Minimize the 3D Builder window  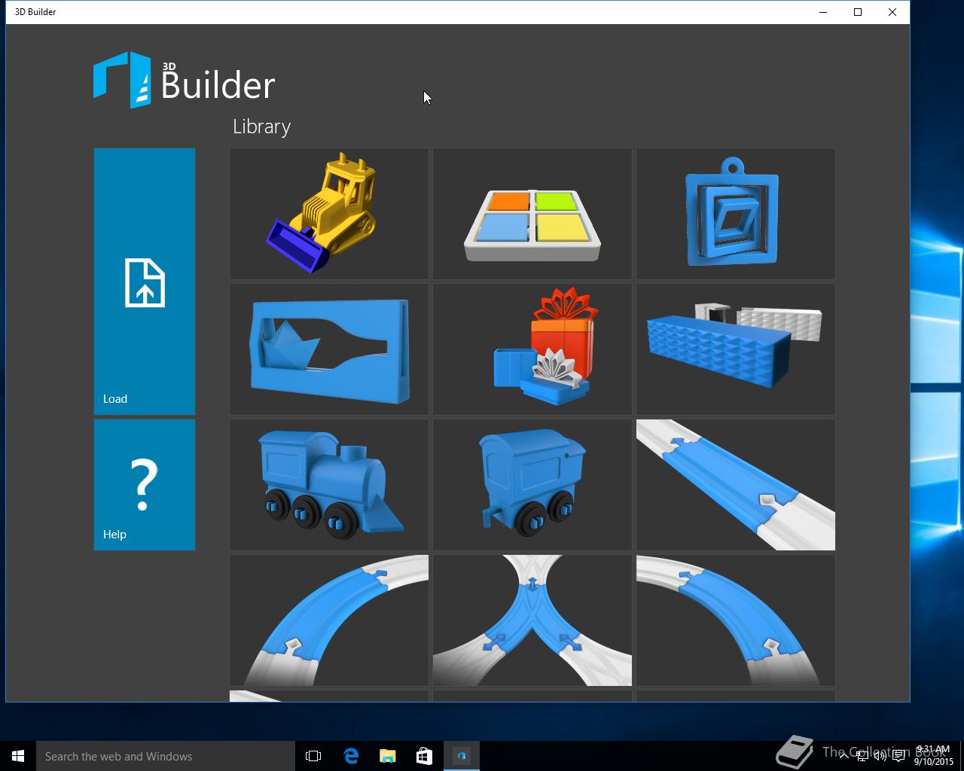point(823,12)
